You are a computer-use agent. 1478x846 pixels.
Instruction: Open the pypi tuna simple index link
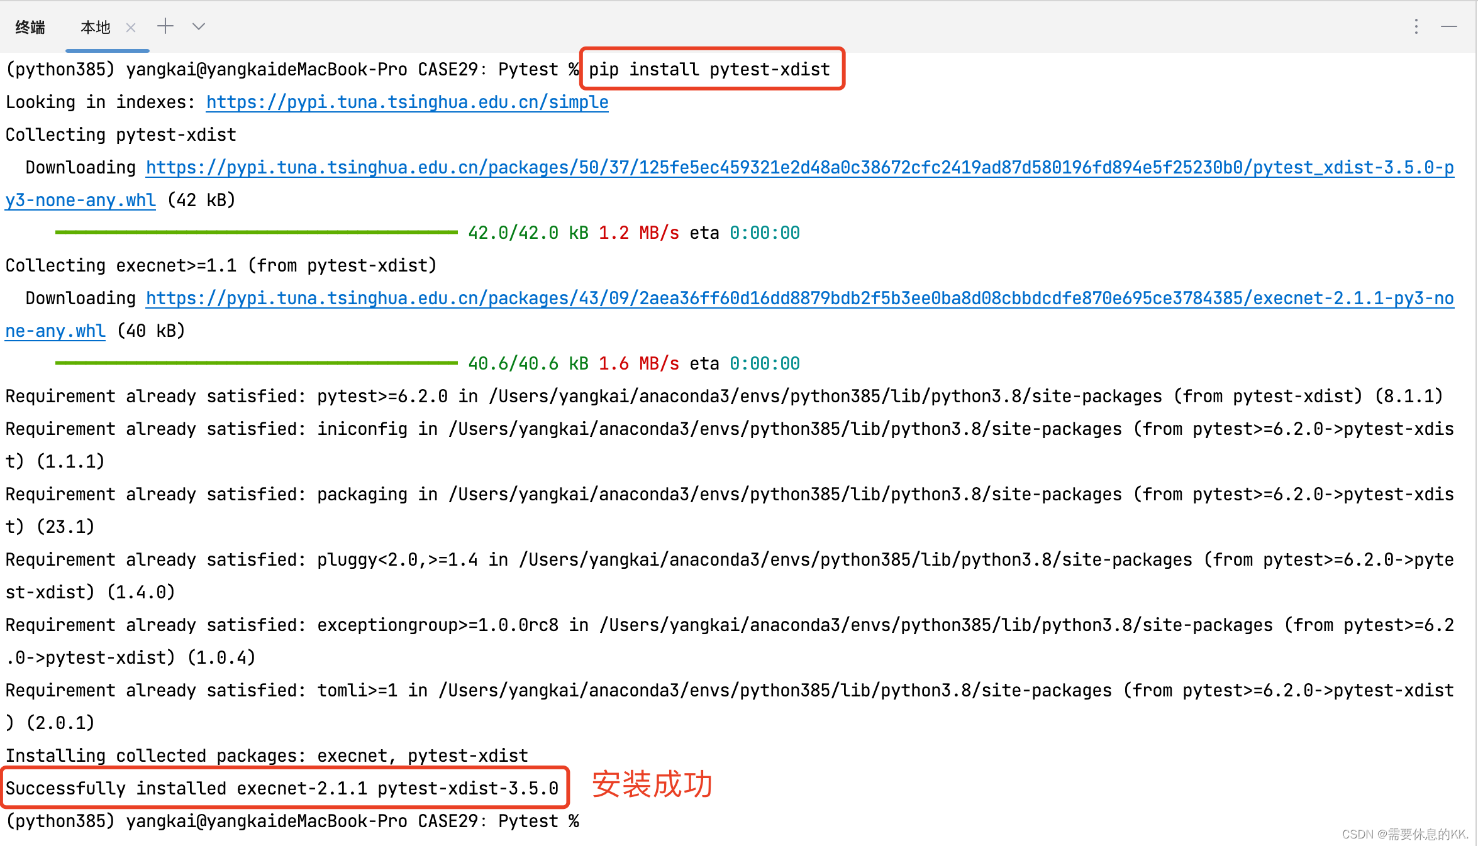click(x=408, y=102)
